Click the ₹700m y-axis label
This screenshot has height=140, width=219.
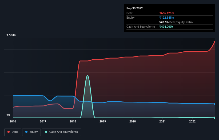coord(11,35)
